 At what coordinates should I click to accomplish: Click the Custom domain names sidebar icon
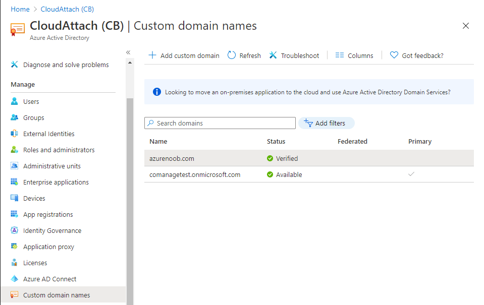coord(14,295)
